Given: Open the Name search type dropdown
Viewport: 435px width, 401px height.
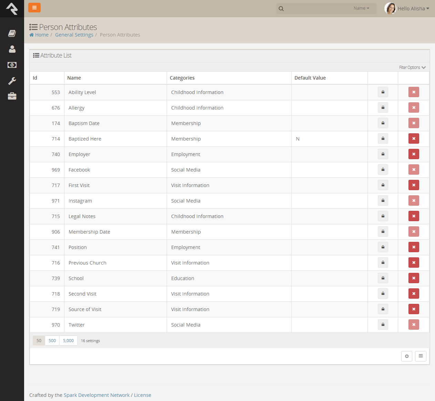Looking at the screenshot, I should click(361, 8).
